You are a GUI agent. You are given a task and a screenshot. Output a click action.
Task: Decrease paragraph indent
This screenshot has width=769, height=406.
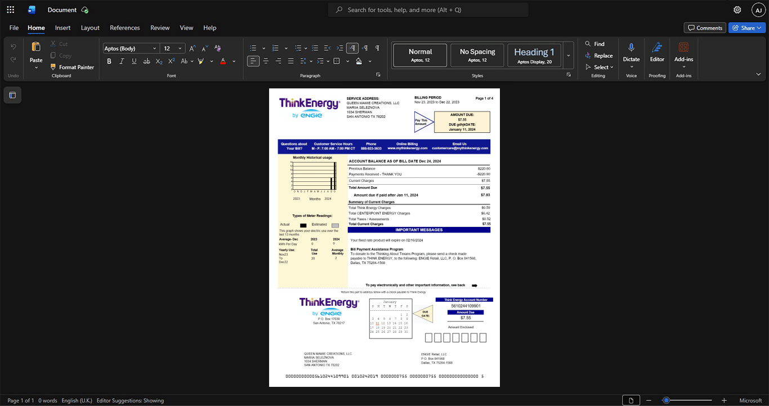point(328,48)
